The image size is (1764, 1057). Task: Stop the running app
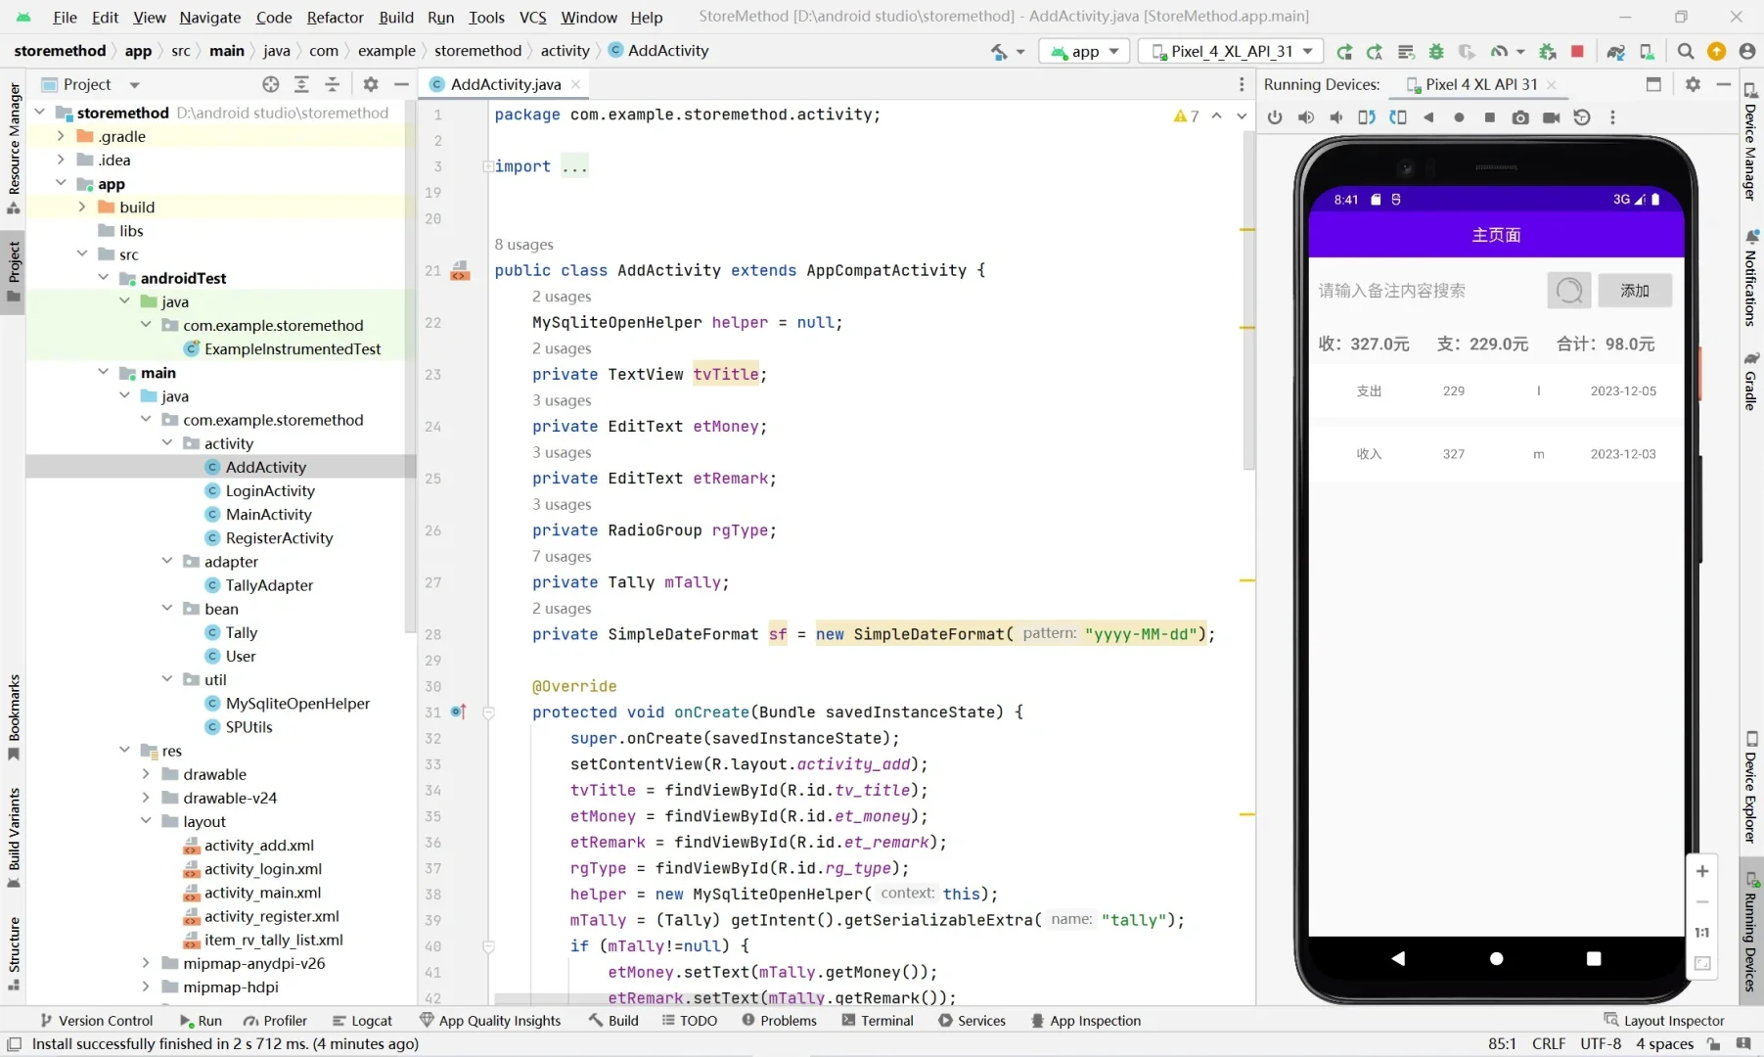coord(1577,51)
